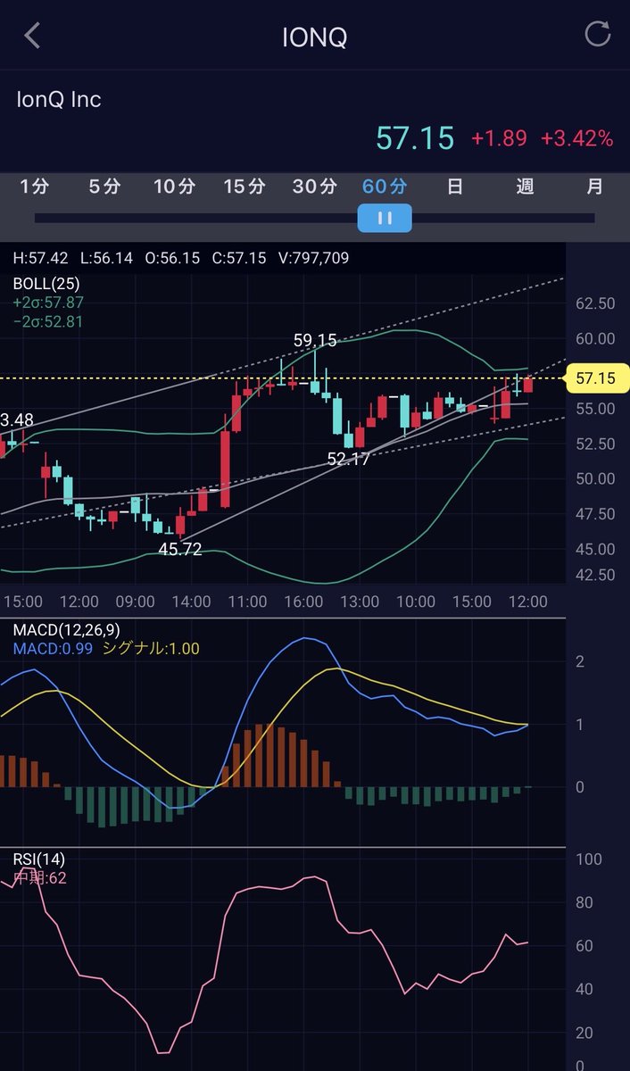The width and height of the screenshot is (630, 1071).
Task: Select the 30分 timeframe tab
Action: click(x=315, y=187)
